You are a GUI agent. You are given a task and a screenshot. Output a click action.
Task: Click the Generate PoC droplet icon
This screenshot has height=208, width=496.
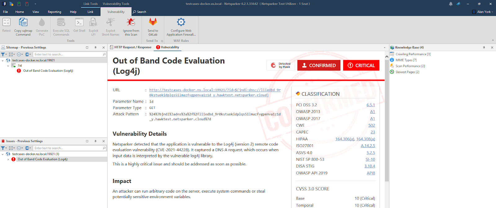click(x=42, y=22)
